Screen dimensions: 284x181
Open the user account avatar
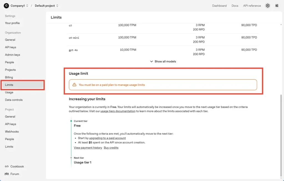click(x=277, y=6)
